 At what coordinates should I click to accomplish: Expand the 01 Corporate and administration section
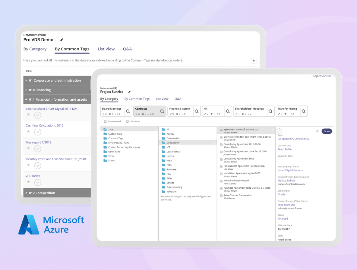tap(27, 80)
